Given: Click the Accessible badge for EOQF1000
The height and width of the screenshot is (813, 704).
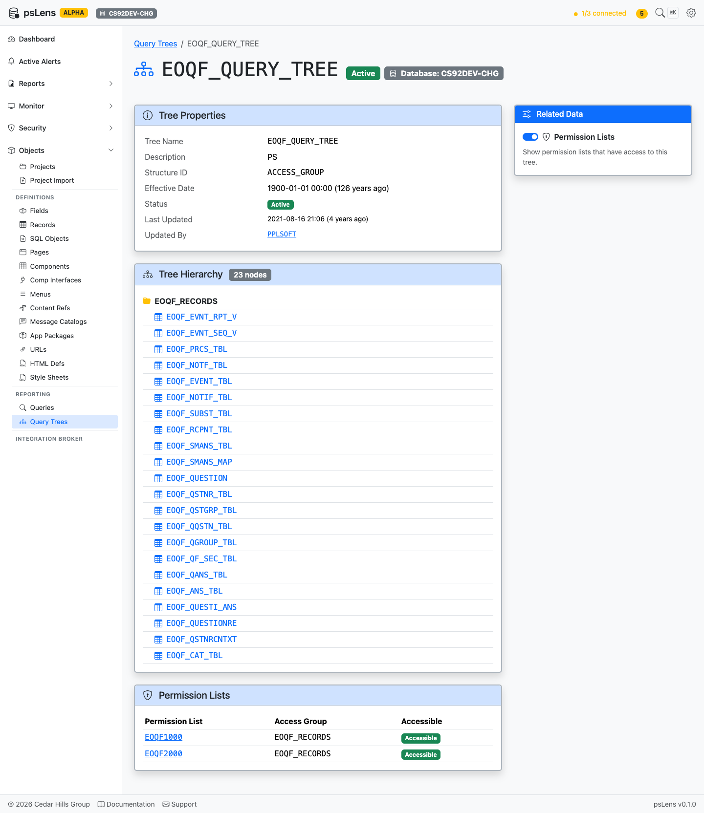Looking at the screenshot, I should pos(421,738).
